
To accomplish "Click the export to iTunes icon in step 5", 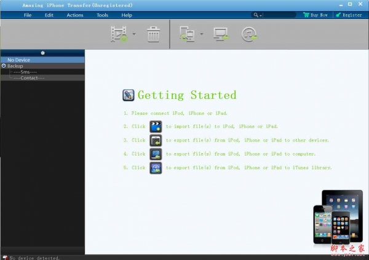I will click(x=156, y=168).
